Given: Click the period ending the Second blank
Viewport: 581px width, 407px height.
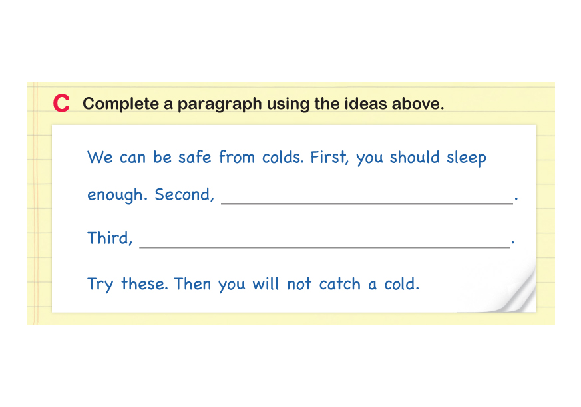Looking at the screenshot, I should click(x=516, y=200).
